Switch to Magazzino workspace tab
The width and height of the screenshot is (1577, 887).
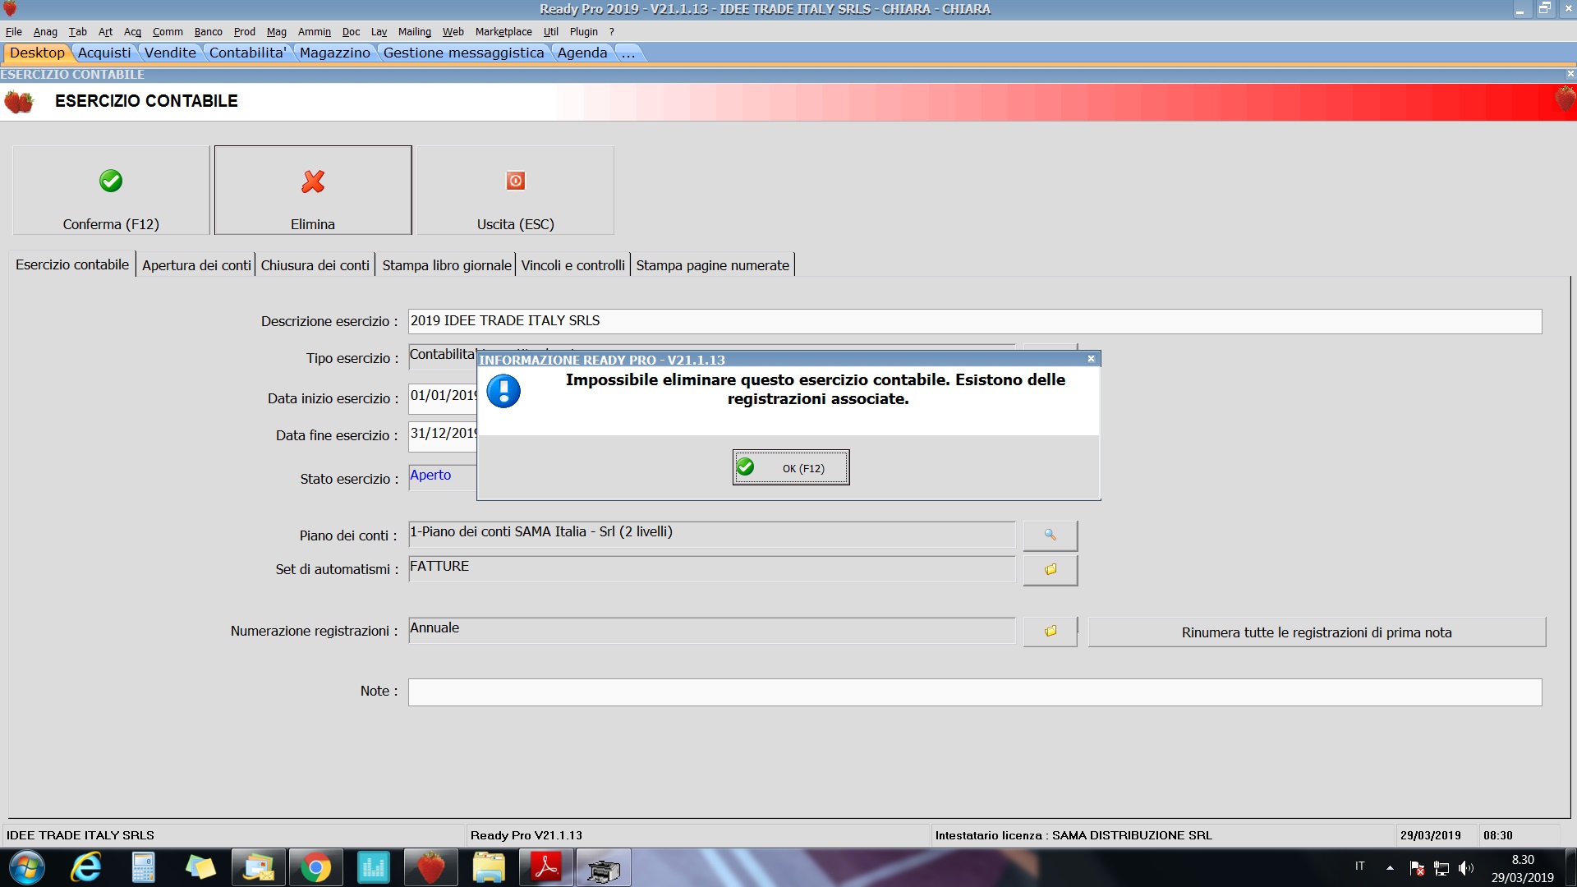[x=335, y=53]
